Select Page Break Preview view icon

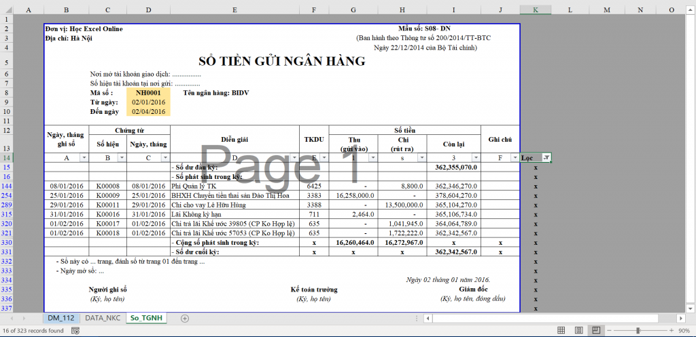pyautogui.click(x=596, y=330)
